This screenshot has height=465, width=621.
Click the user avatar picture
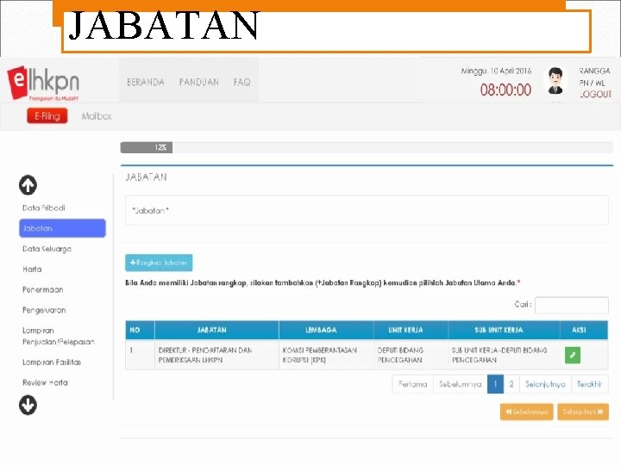tap(555, 81)
